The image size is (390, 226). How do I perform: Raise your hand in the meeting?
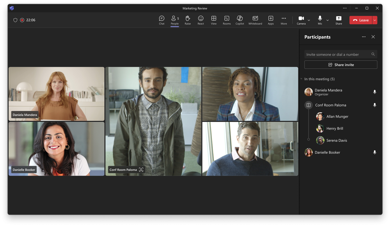(187, 20)
